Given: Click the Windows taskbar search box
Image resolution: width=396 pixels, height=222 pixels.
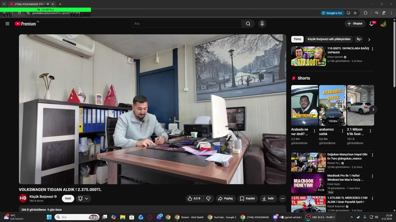Looking at the screenshot, I should pos(77,217).
